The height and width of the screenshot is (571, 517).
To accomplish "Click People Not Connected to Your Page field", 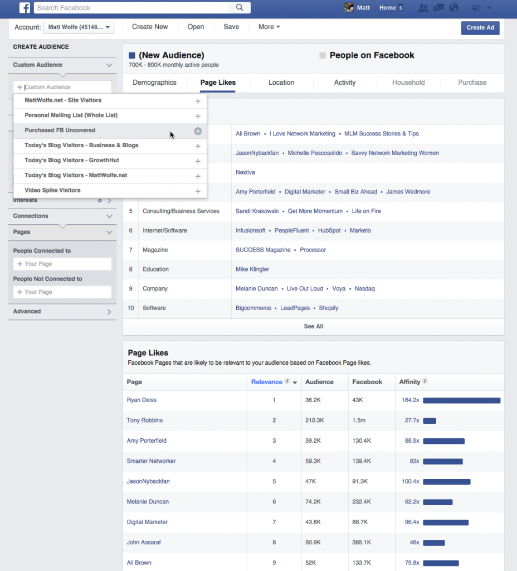I will click(62, 292).
